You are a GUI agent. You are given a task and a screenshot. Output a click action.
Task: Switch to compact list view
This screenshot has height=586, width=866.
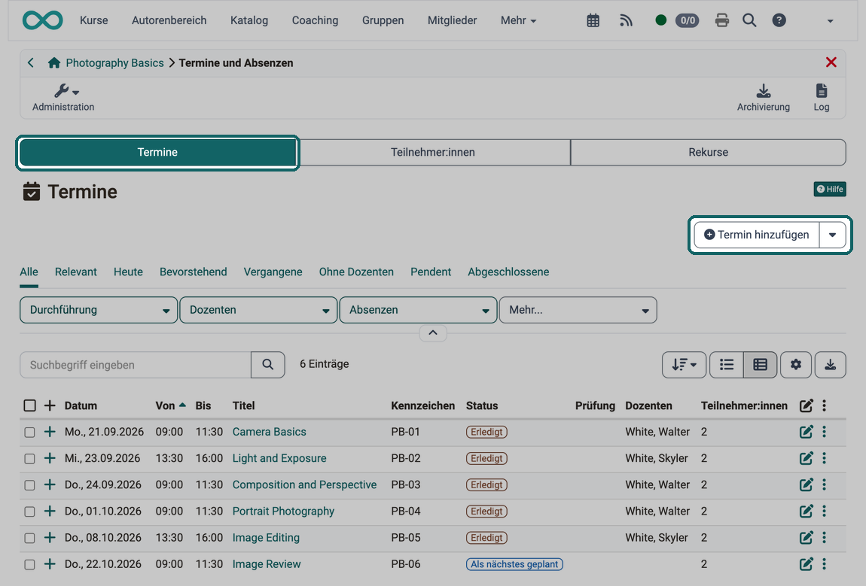pos(727,365)
